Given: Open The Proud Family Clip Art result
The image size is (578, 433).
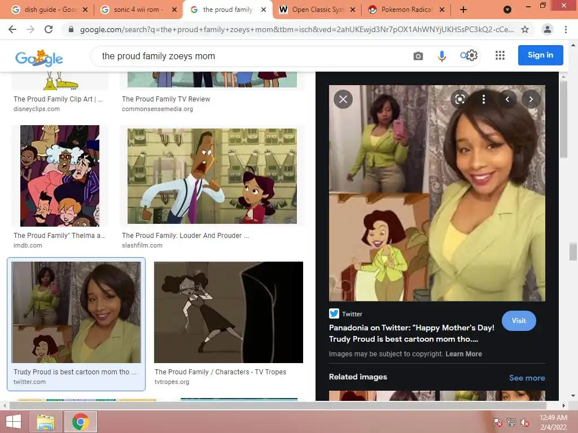Looking at the screenshot, I should [58, 99].
